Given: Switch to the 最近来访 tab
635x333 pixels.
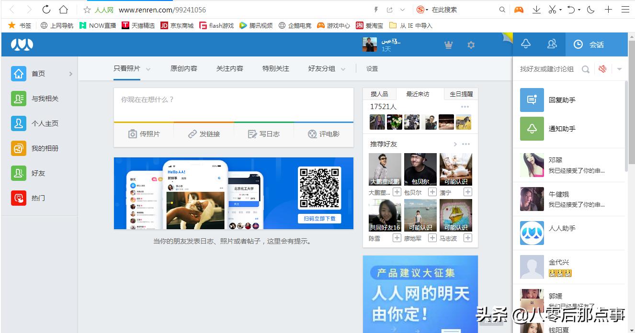Looking at the screenshot, I should tap(418, 94).
